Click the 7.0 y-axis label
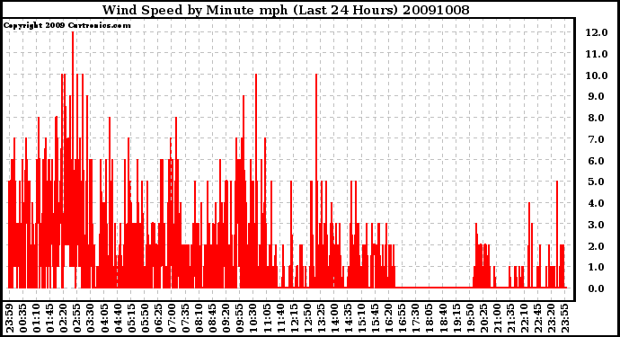Viewport: 620px width, 337px height. (x=597, y=139)
